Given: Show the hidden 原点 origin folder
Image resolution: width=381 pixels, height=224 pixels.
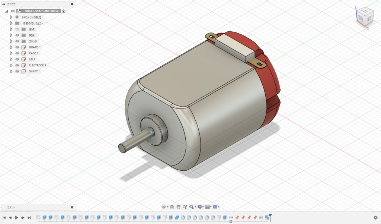Looking at the screenshot, I should pyautogui.click(x=17, y=29).
